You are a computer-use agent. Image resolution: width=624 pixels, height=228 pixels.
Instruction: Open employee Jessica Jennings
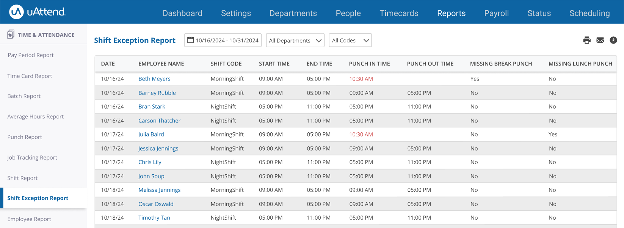tap(158, 148)
